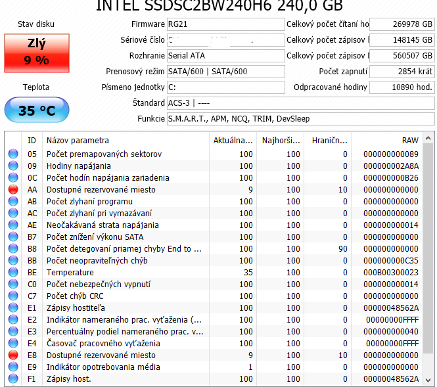Select the Funkcie field with S.M.A.R.T. text
The width and height of the screenshot is (437, 387).
point(300,119)
